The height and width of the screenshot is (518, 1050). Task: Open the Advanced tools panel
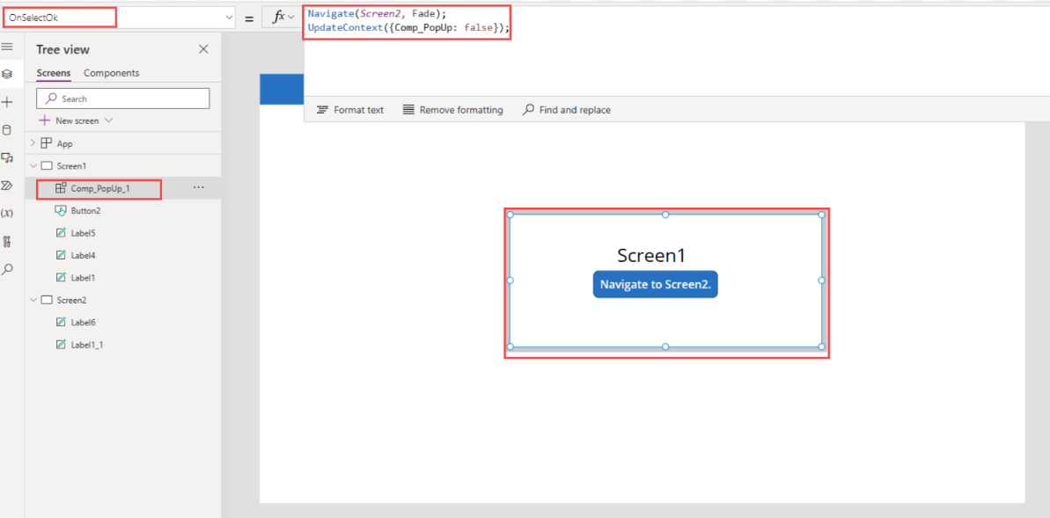pyautogui.click(x=9, y=241)
